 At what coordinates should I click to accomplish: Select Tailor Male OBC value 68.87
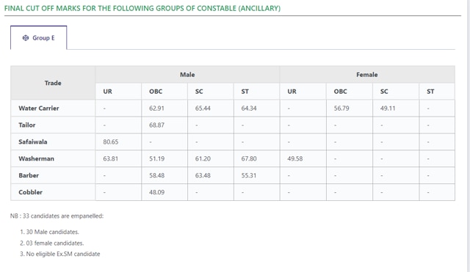click(156, 125)
